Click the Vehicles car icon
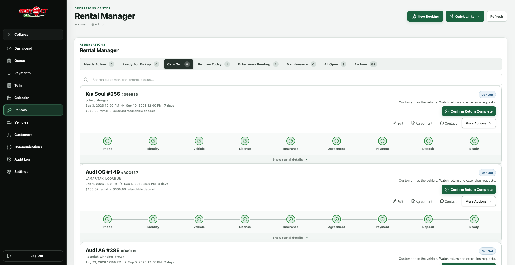The image size is (515, 265). (x=9, y=122)
